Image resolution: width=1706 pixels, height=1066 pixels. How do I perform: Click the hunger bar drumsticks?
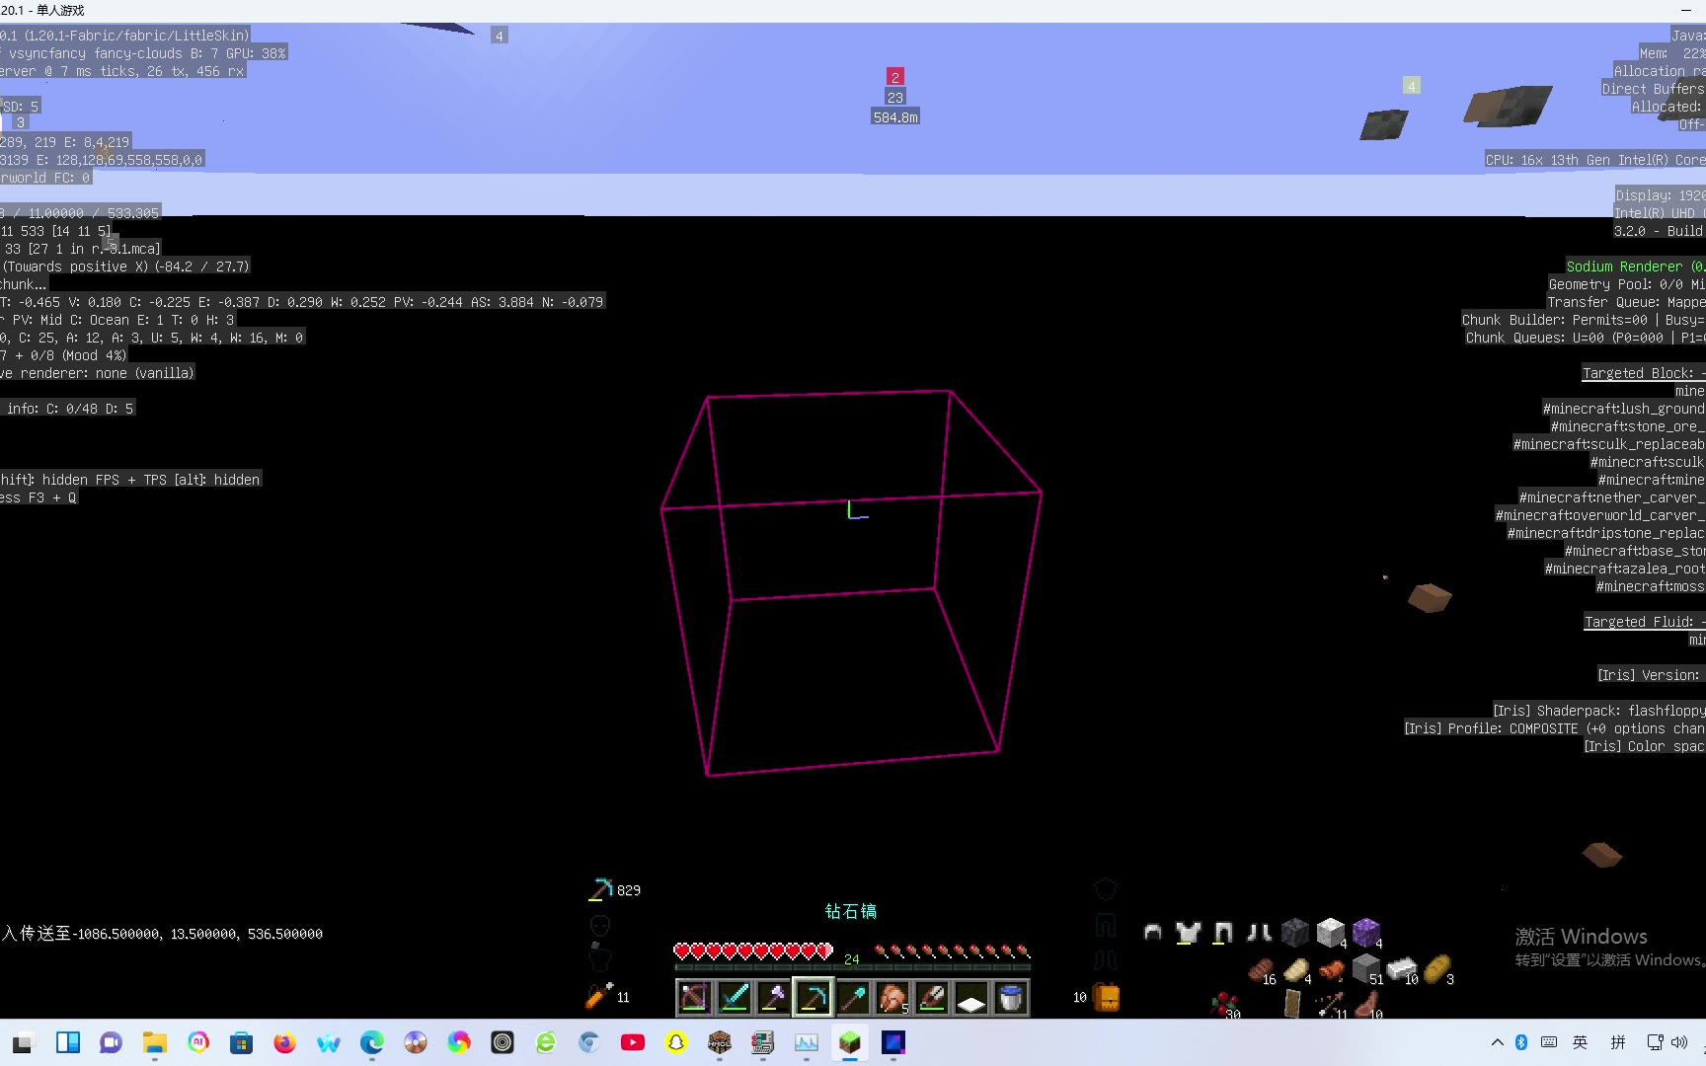click(952, 952)
